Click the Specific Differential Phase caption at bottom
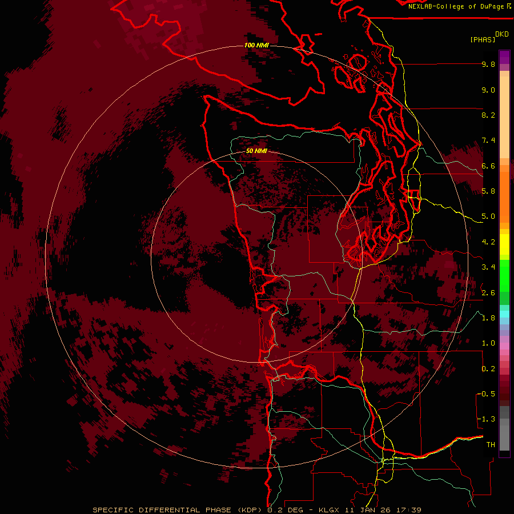 pyautogui.click(x=256, y=510)
